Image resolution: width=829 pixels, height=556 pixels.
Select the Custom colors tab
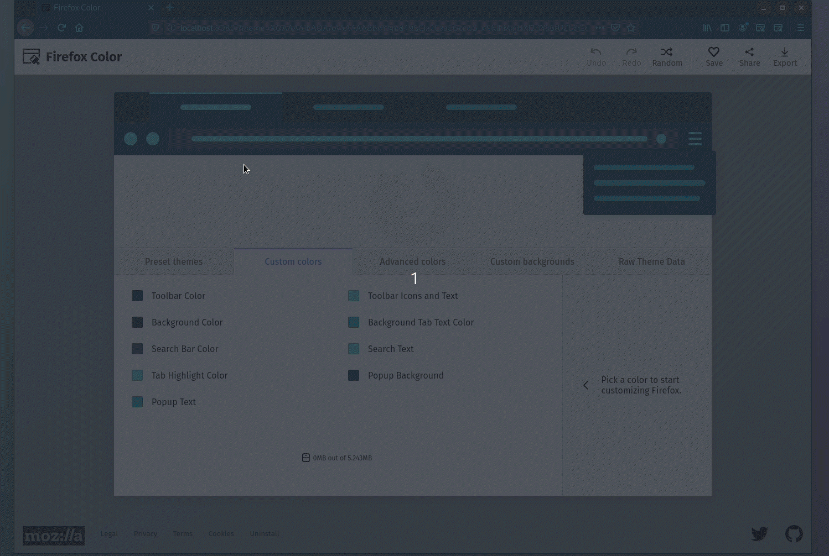(293, 261)
